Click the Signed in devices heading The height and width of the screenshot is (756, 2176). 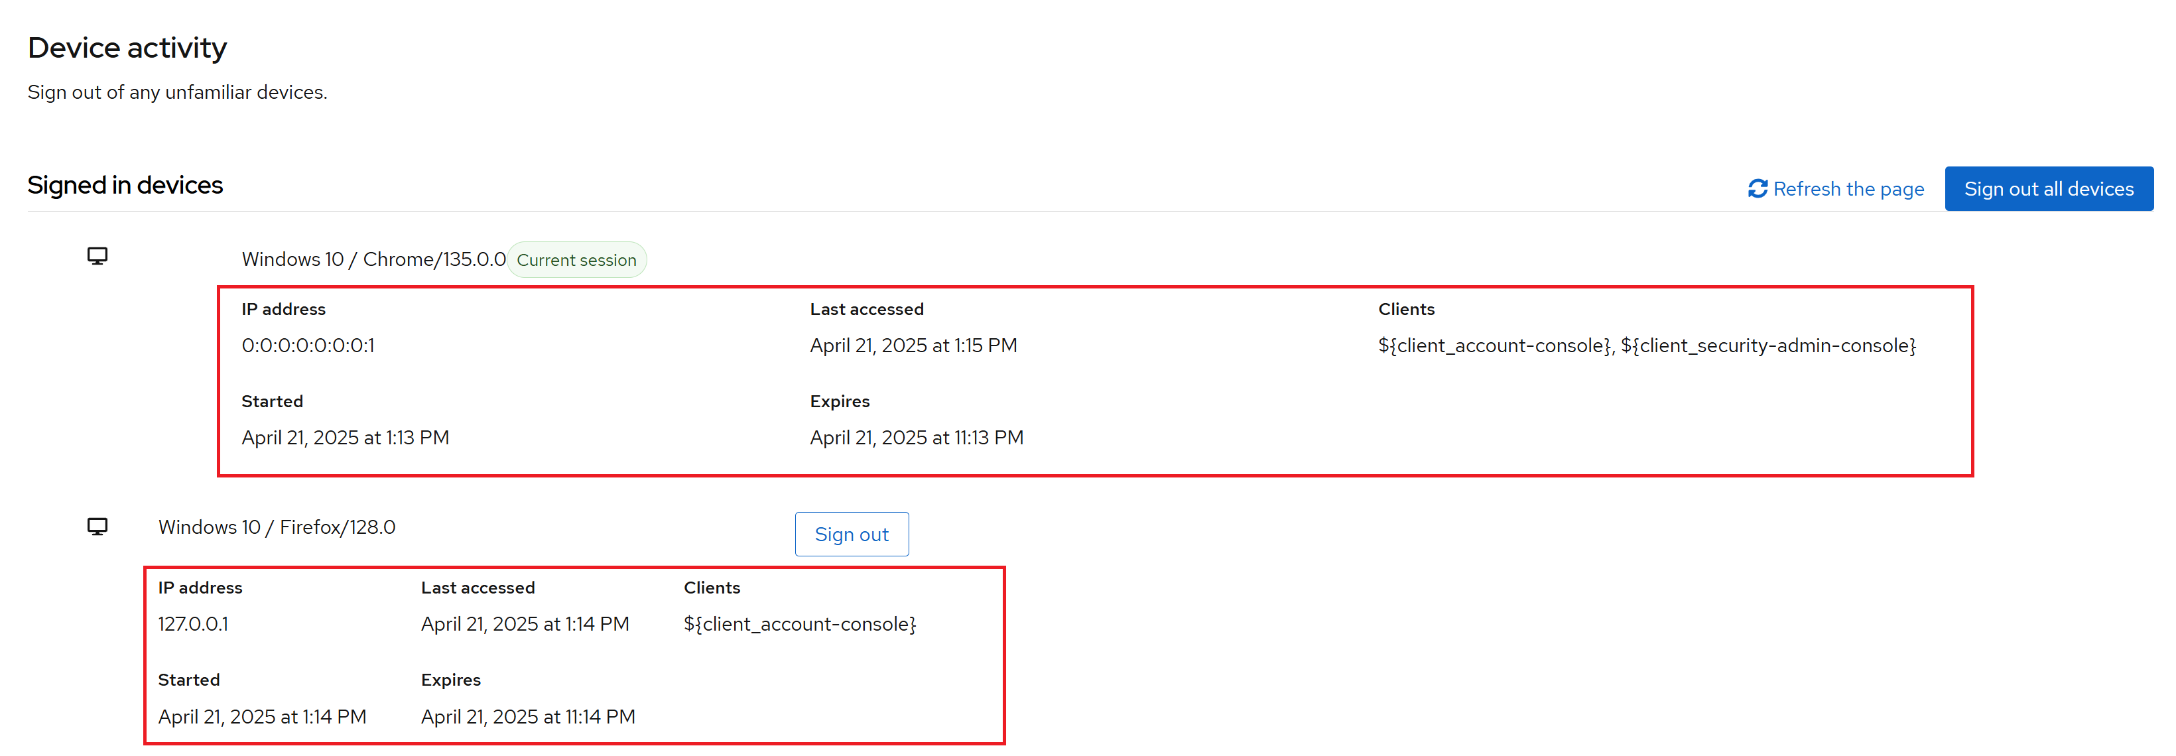(125, 184)
